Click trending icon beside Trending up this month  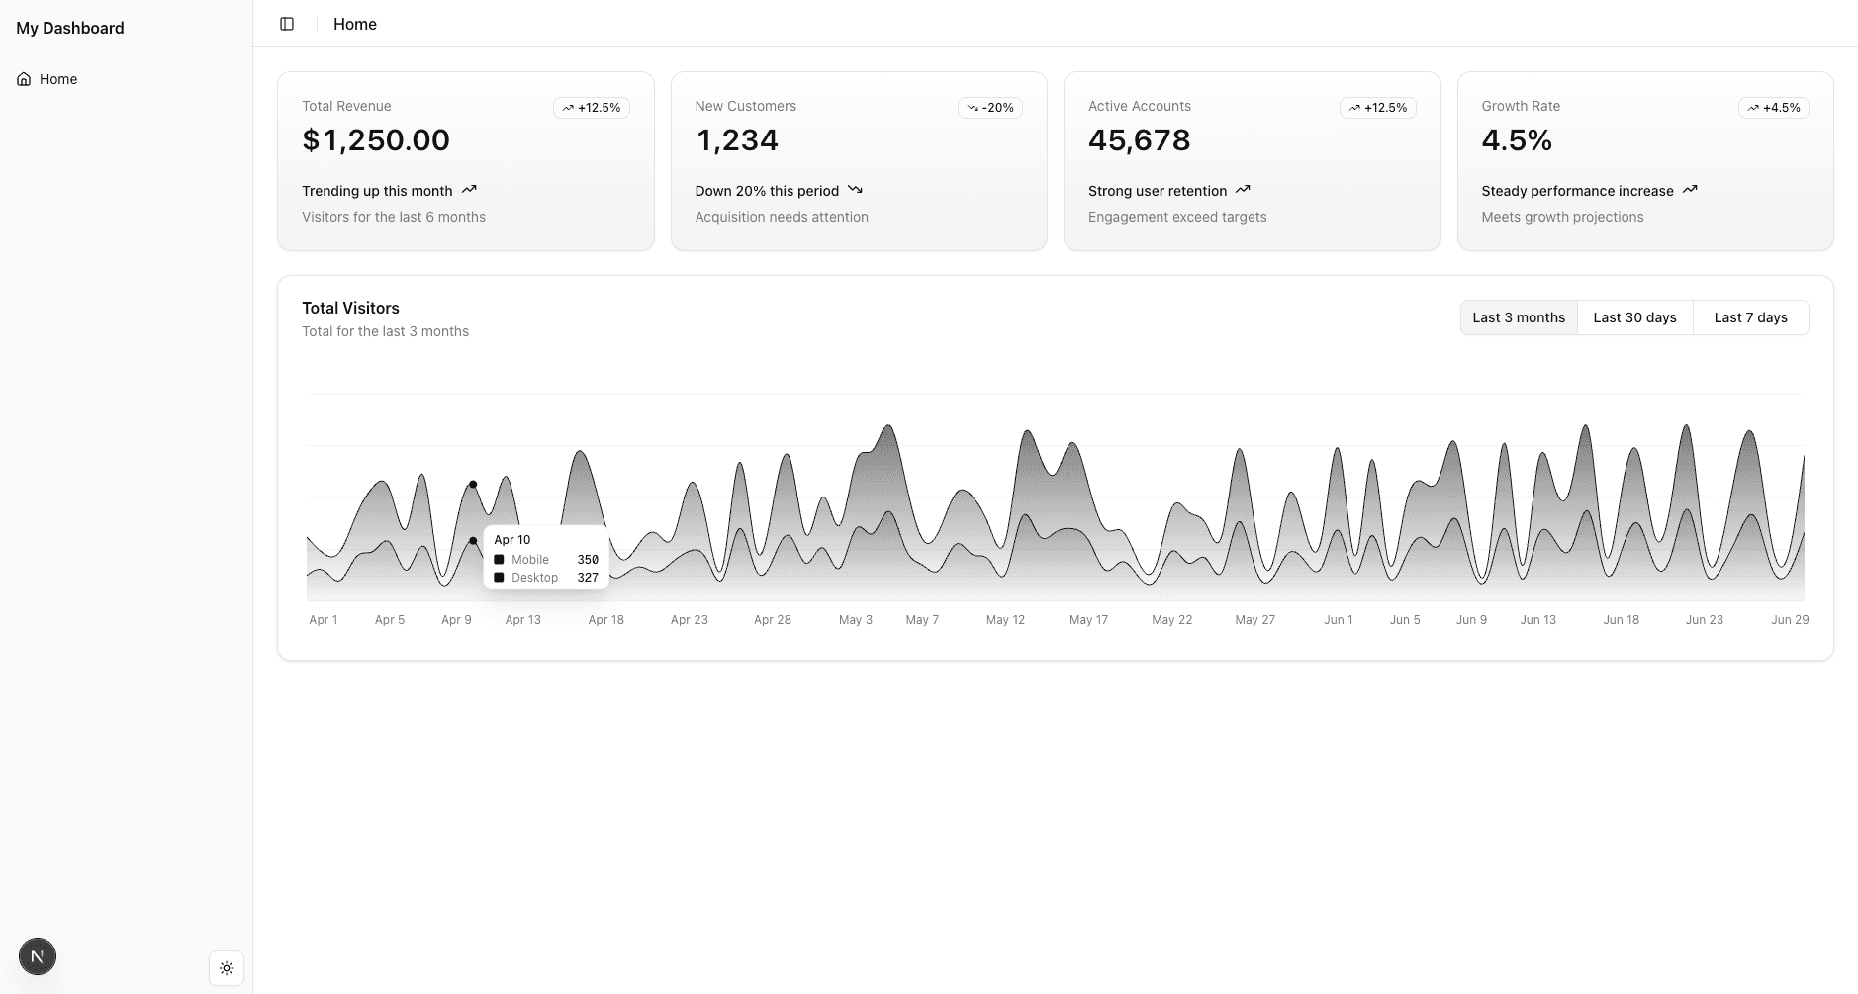tap(469, 190)
